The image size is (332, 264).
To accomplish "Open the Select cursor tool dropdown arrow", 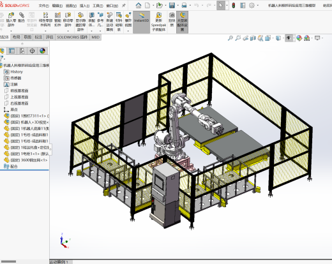I will tap(227, 6).
